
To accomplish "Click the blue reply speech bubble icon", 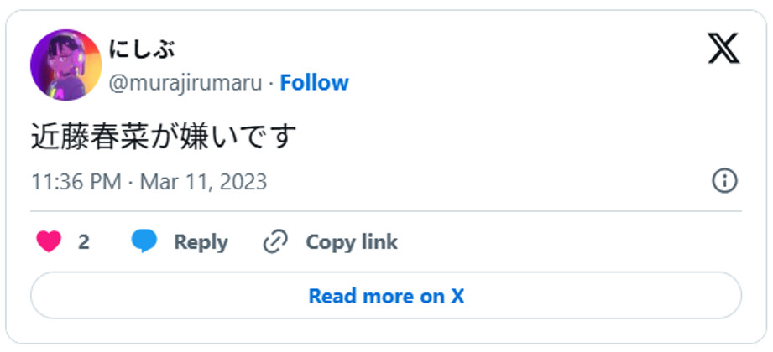I will 144,242.
